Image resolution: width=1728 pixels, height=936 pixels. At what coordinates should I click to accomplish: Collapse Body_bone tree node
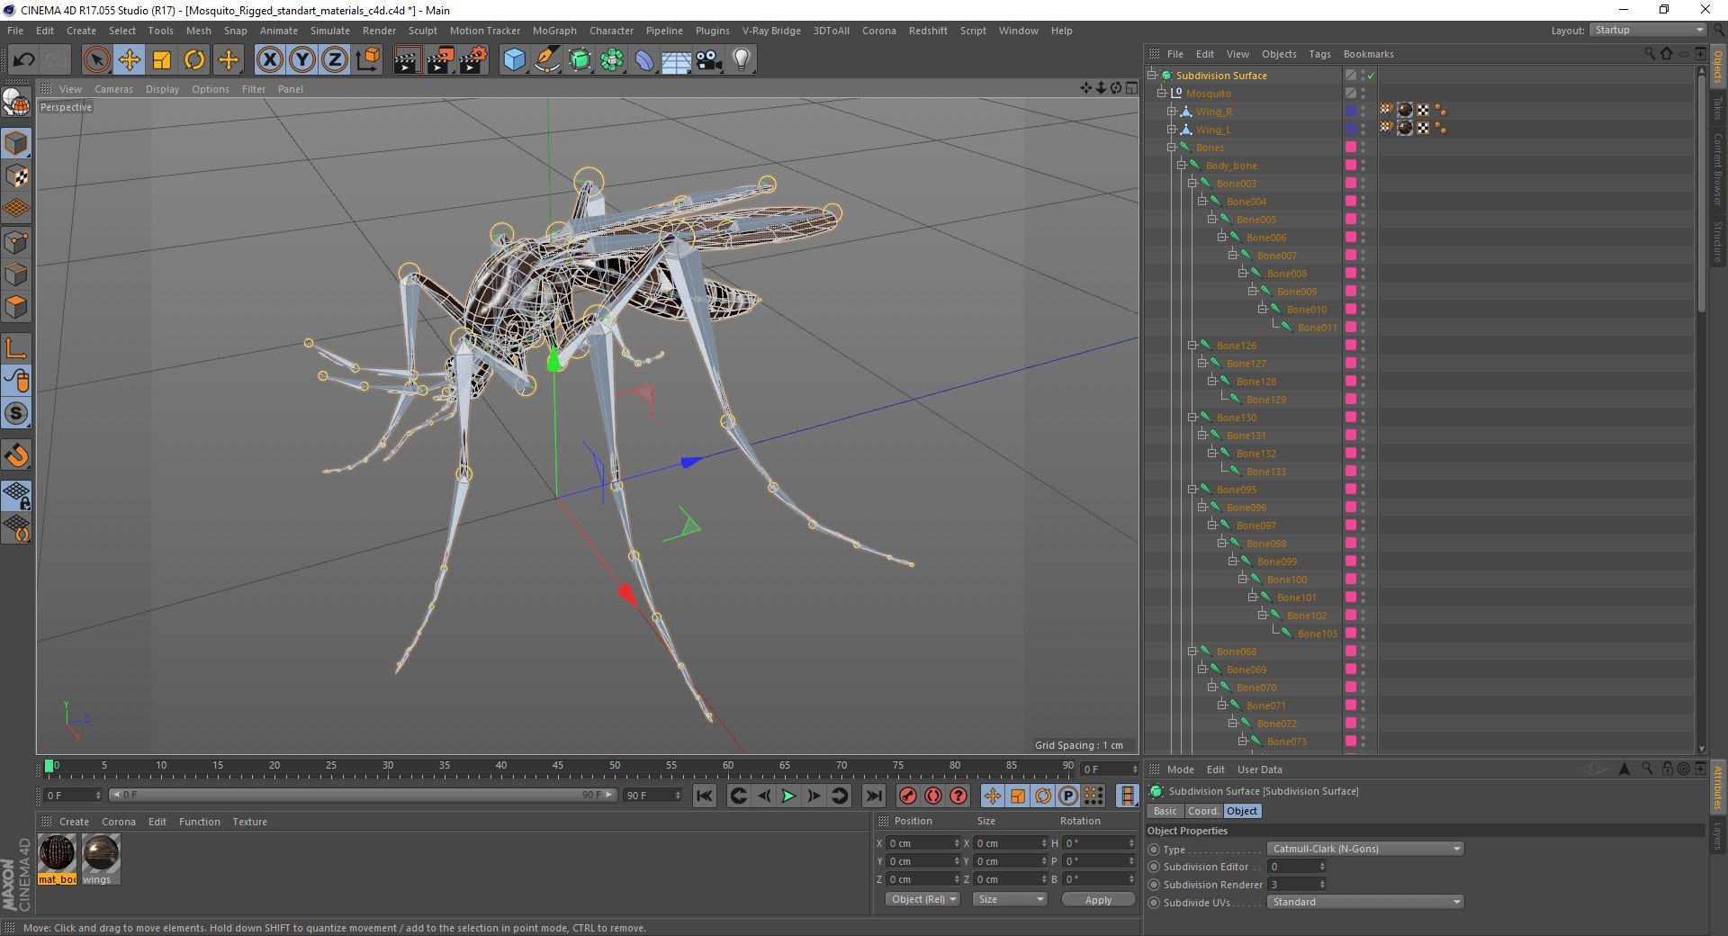1182,165
